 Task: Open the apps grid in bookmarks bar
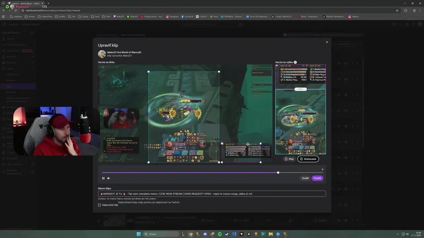3,17
